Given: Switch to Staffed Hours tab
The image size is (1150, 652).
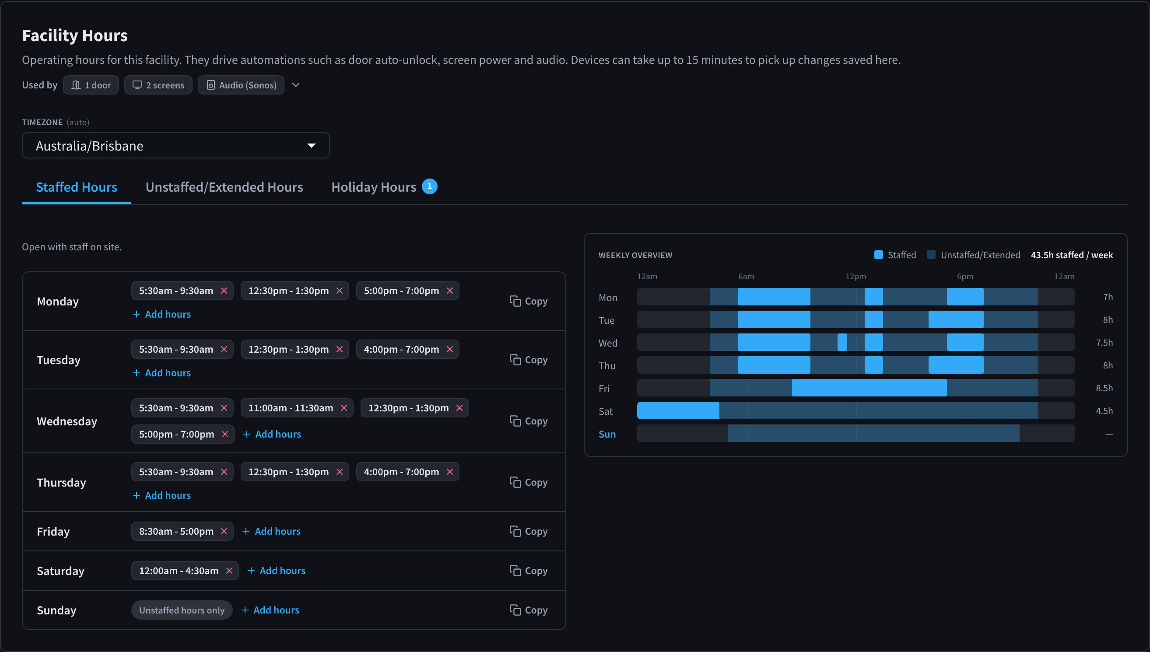Looking at the screenshot, I should 77,187.
